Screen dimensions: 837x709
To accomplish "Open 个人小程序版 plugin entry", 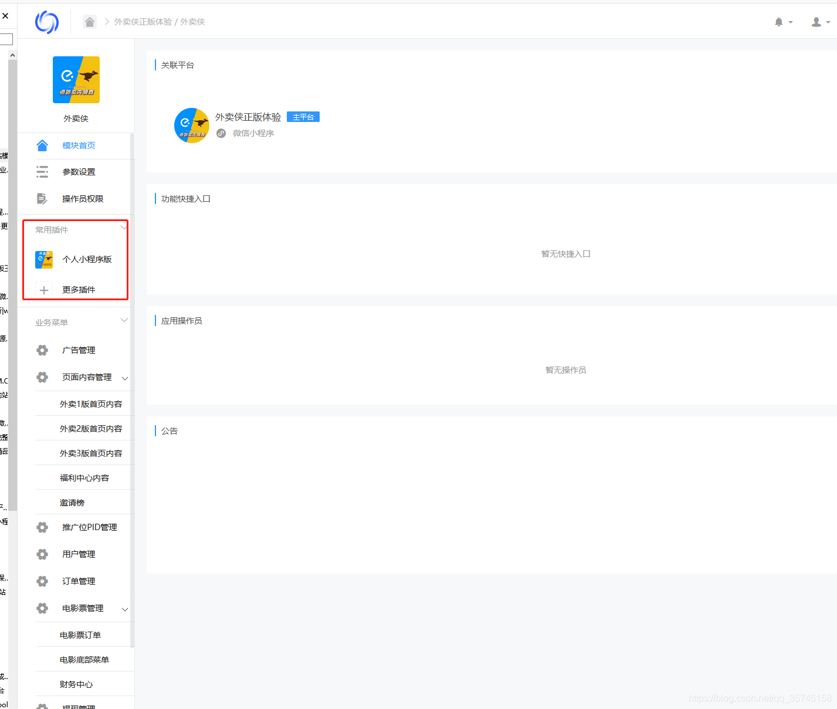I will point(87,259).
